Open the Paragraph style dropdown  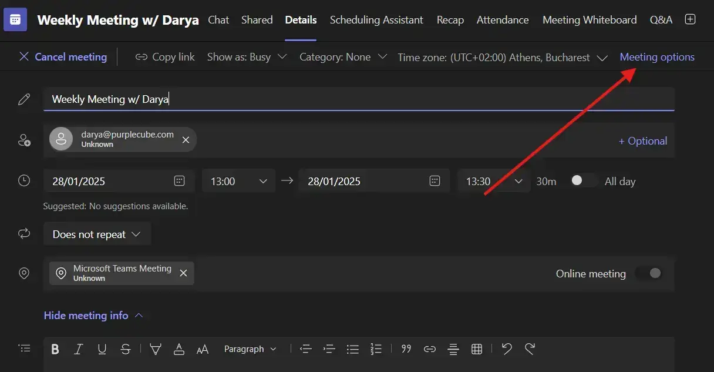tap(250, 349)
